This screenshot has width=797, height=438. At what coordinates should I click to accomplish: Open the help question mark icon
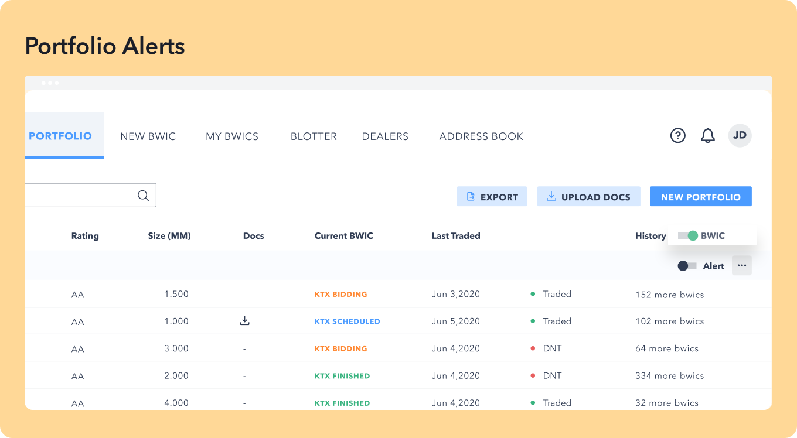point(677,136)
